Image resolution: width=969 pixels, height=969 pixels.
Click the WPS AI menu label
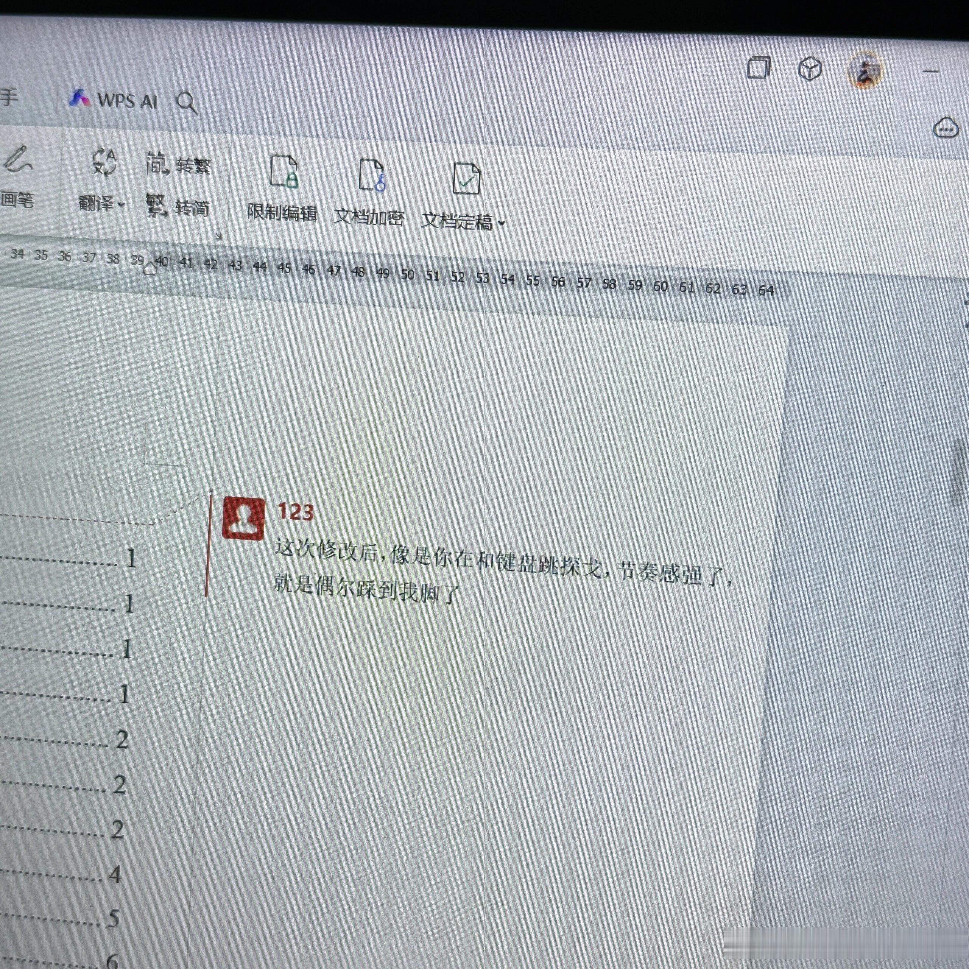point(128,101)
